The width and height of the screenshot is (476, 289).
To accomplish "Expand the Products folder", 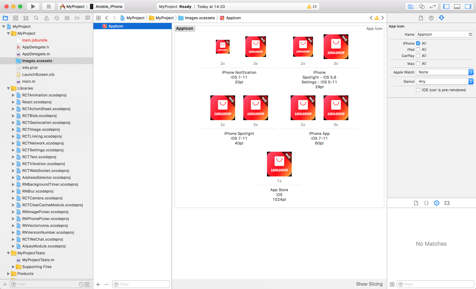I will [9, 274].
